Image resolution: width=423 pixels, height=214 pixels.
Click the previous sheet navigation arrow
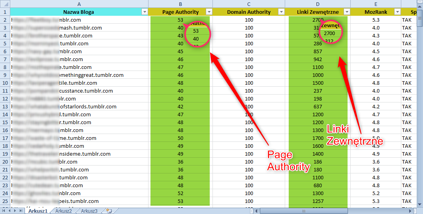point(10,211)
